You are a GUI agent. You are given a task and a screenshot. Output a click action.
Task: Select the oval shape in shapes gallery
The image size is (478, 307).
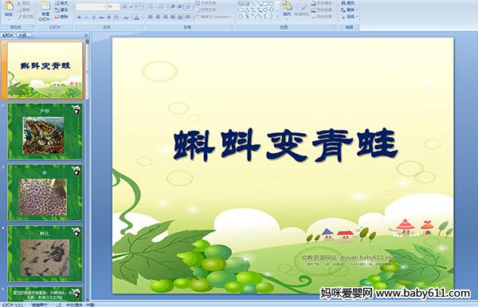[x=272, y=4]
